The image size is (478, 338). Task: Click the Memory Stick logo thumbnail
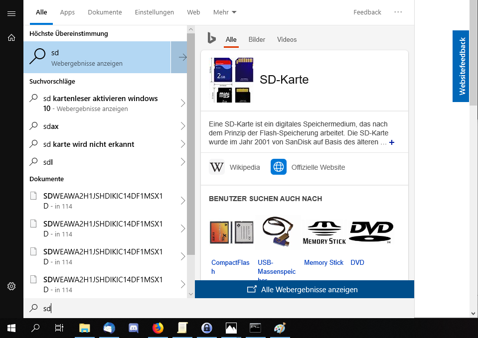pos(324,232)
